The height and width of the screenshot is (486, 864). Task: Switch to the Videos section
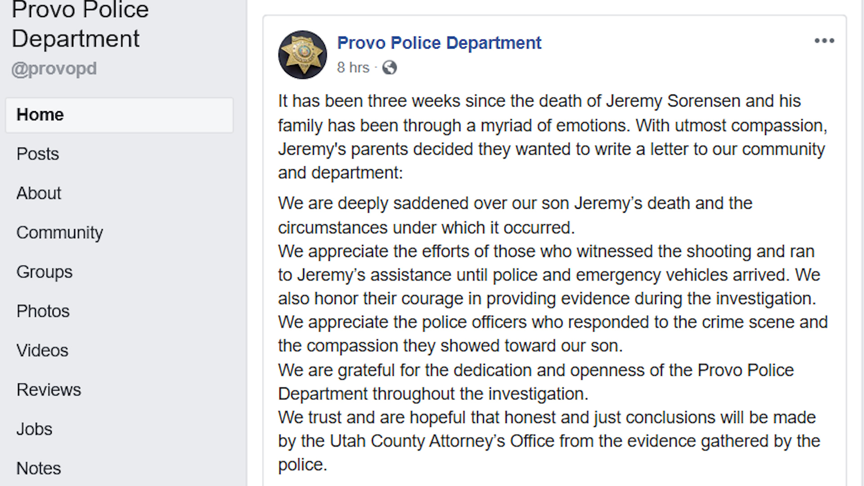point(42,351)
